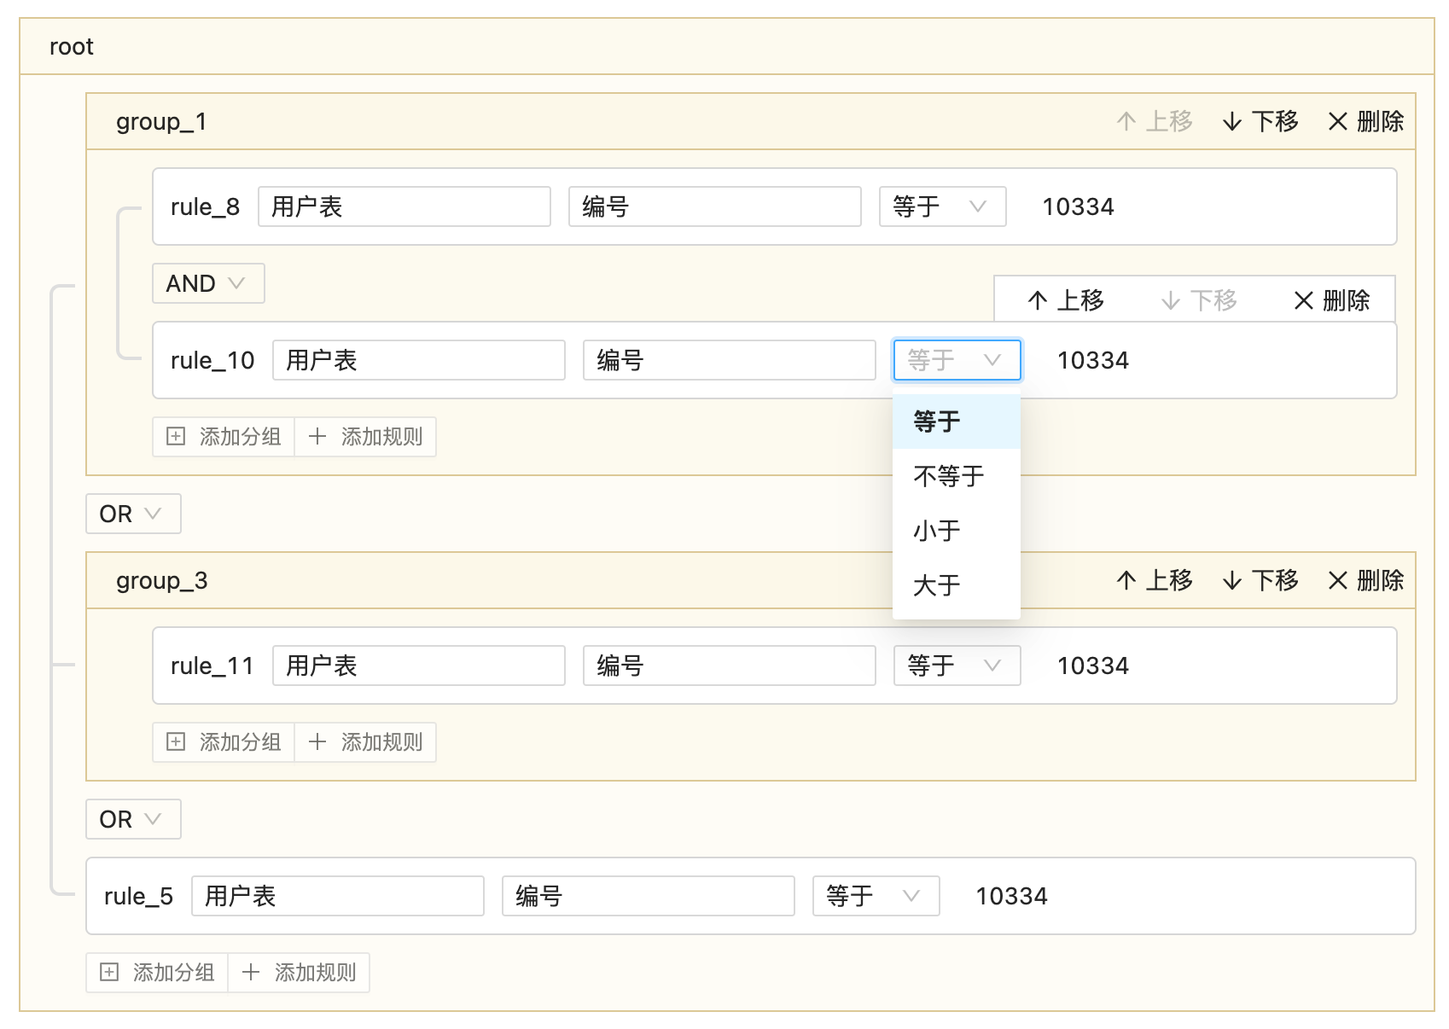Click the delete X icon for group_3

click(x=1338, y=581)
